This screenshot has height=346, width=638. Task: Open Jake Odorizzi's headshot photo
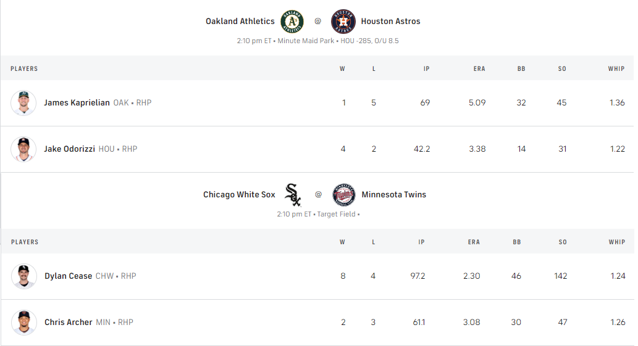tap(23, 149)
